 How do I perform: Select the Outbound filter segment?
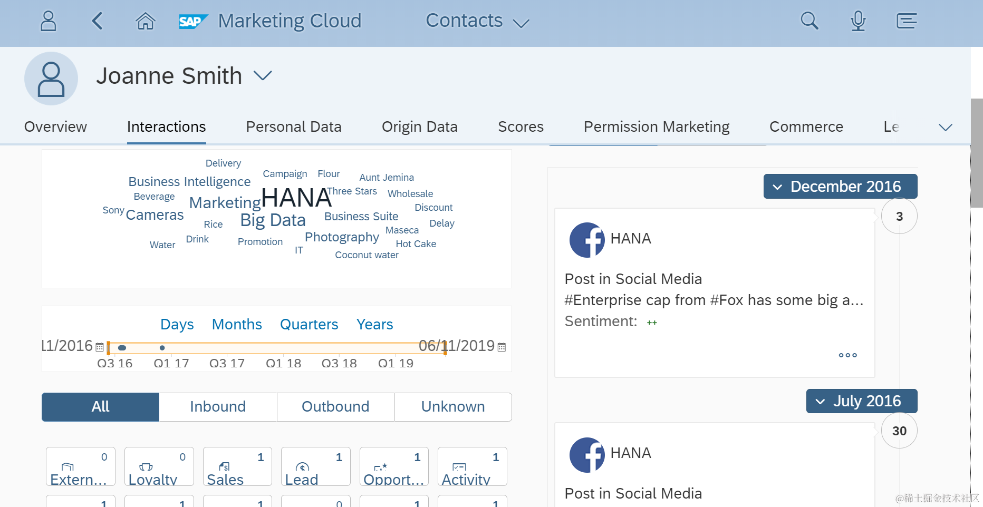(x=335, y=407)
